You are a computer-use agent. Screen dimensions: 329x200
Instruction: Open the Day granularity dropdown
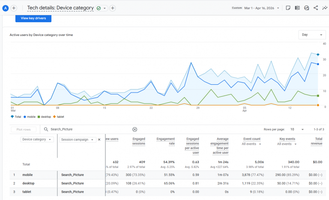(312, 35)
